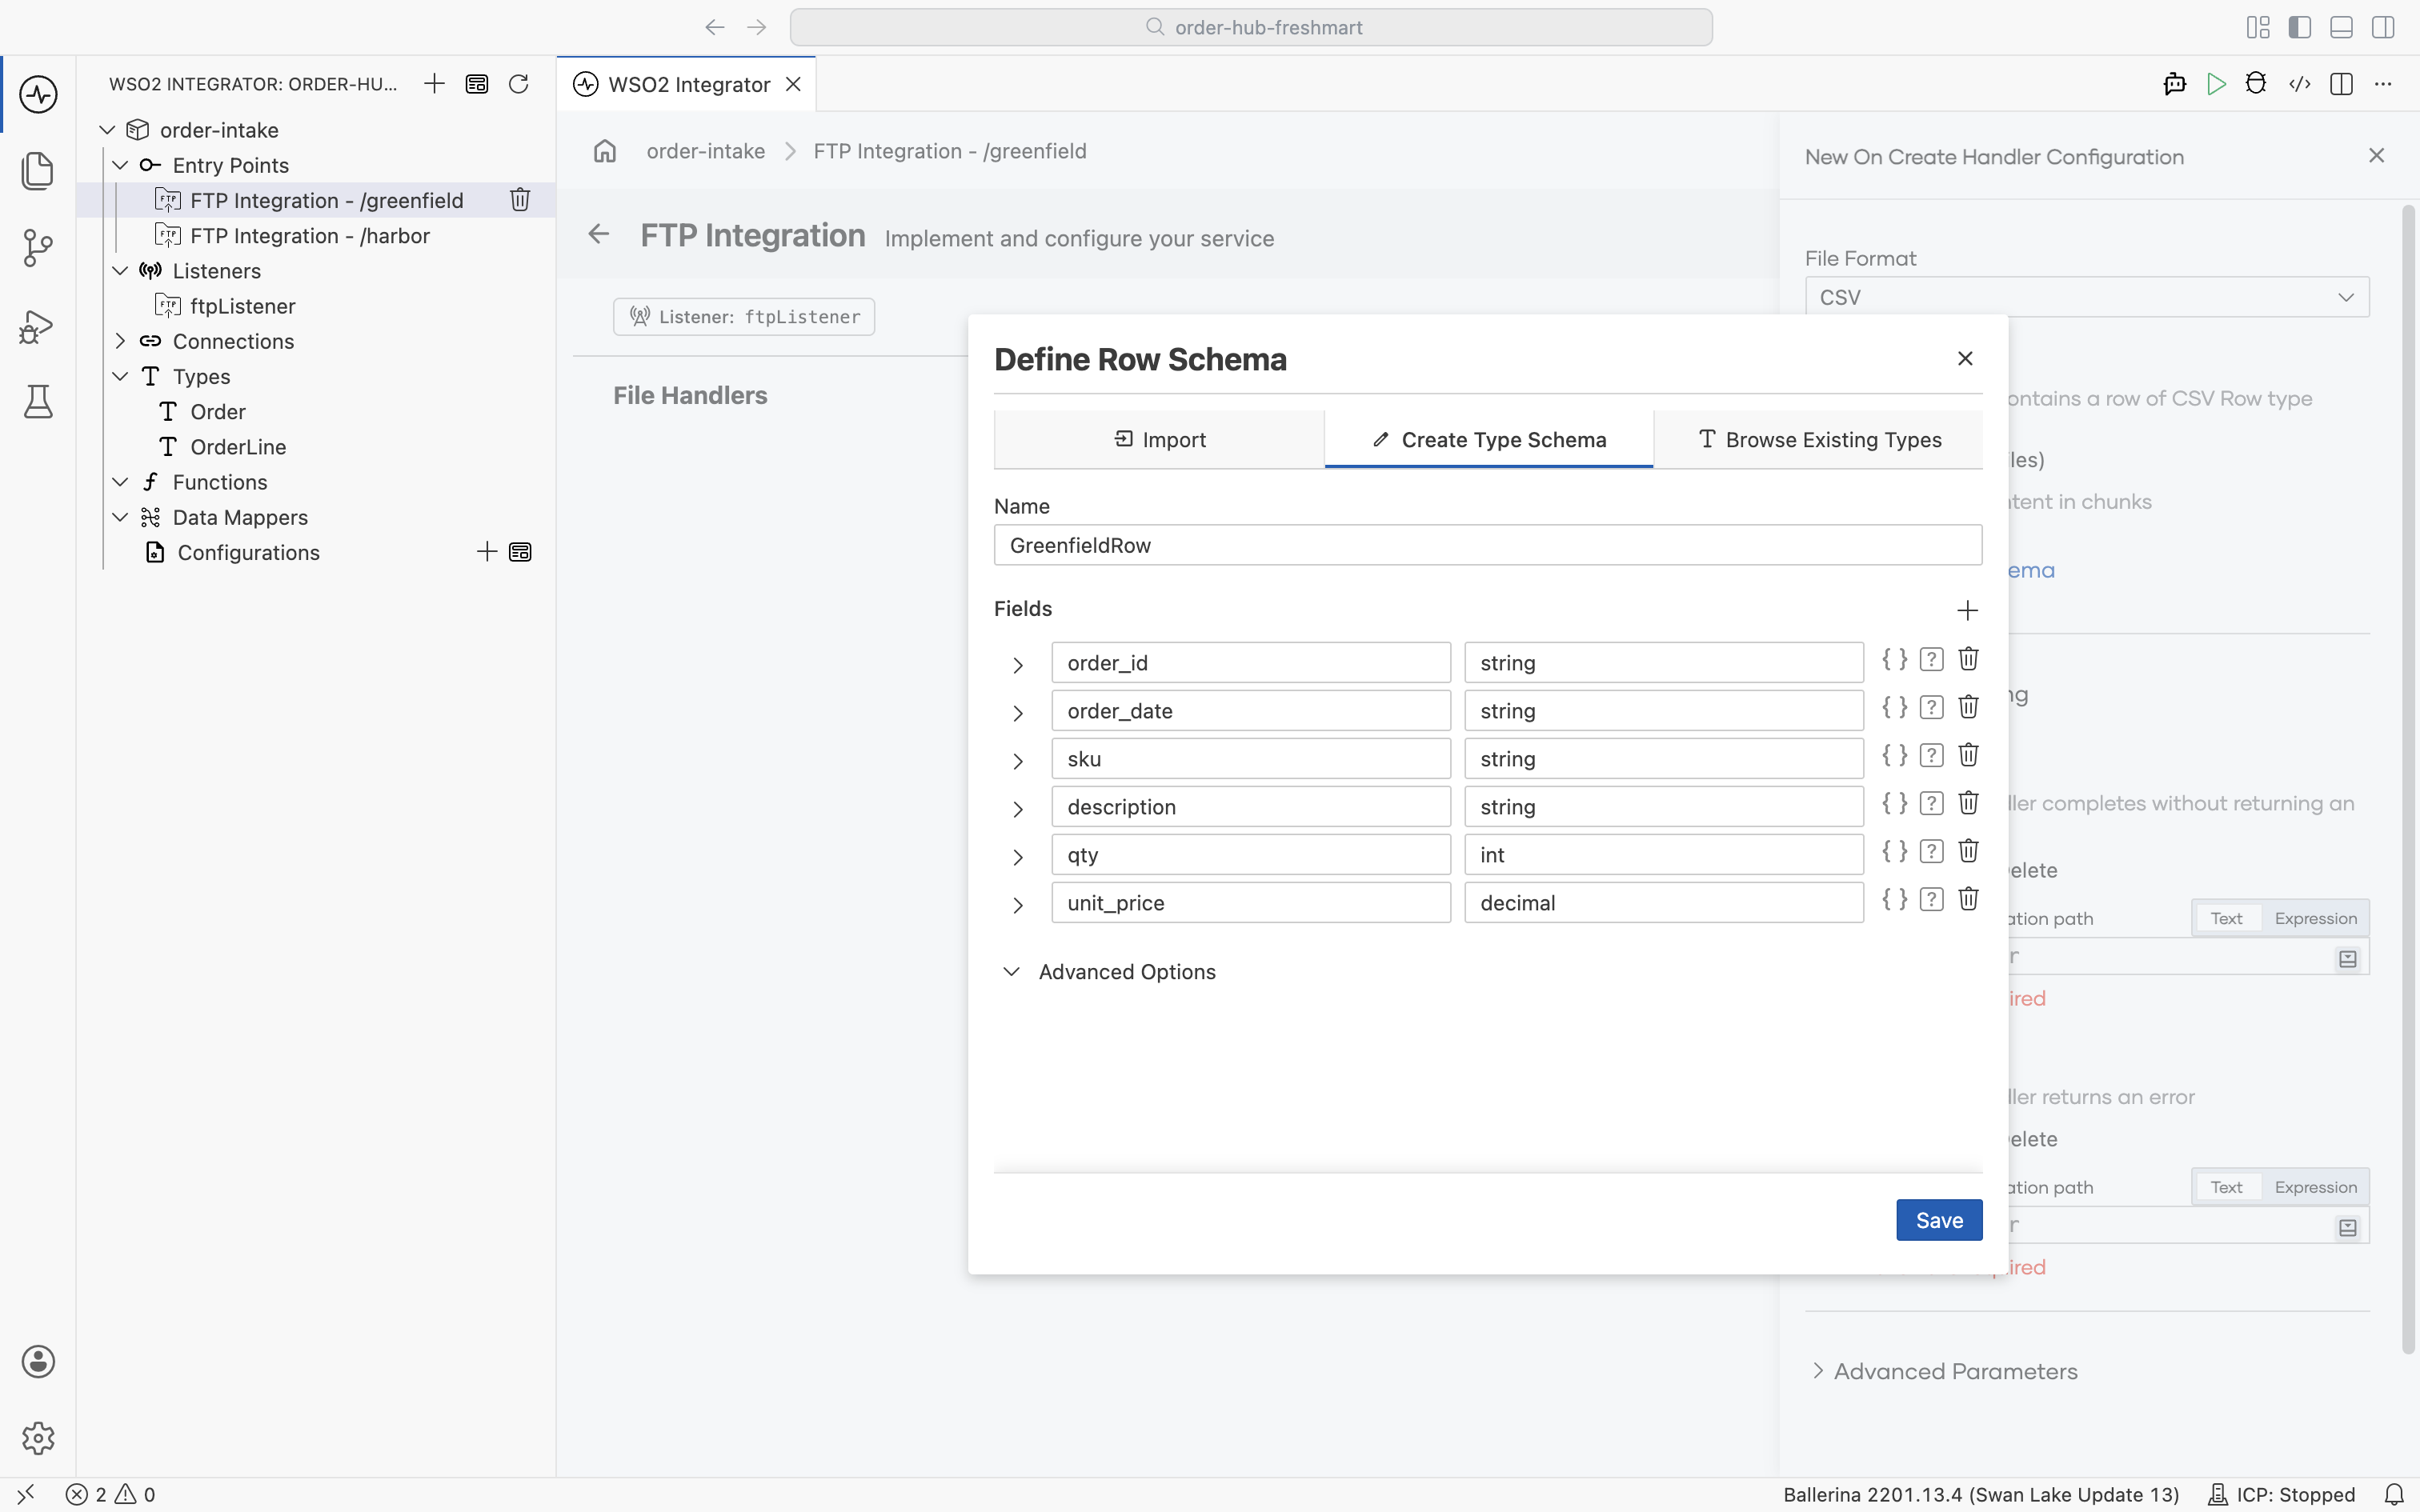
Task: Expand the Connections tree node
Action: click(x=120, y=341)
